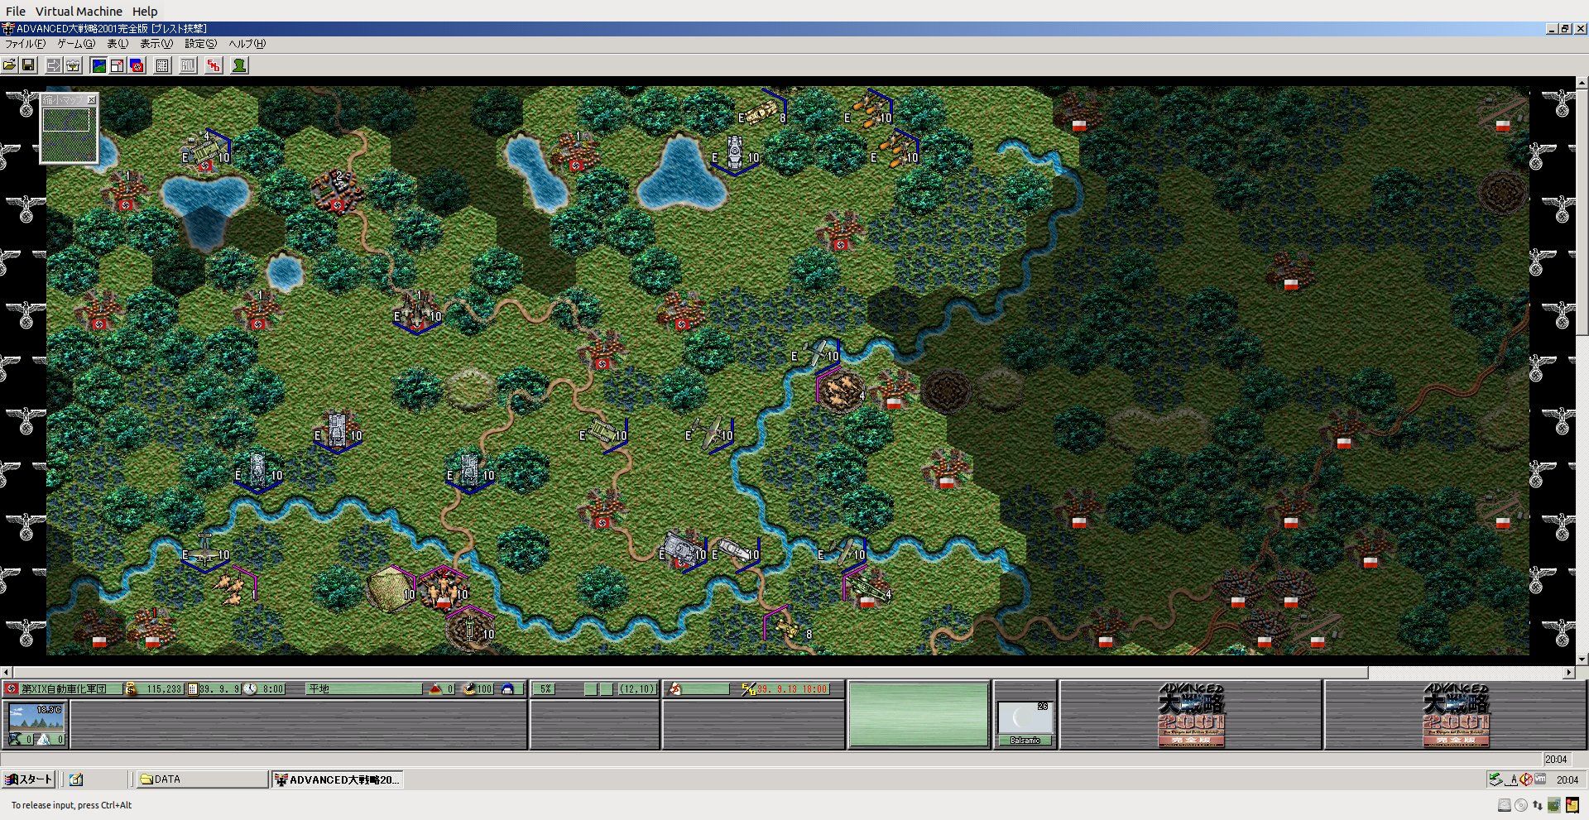Image resolution: width=1589 pixels, height=820 pixels.
Task: Open the ゲーム(G) menu
Action: click(x=76, y=44)
